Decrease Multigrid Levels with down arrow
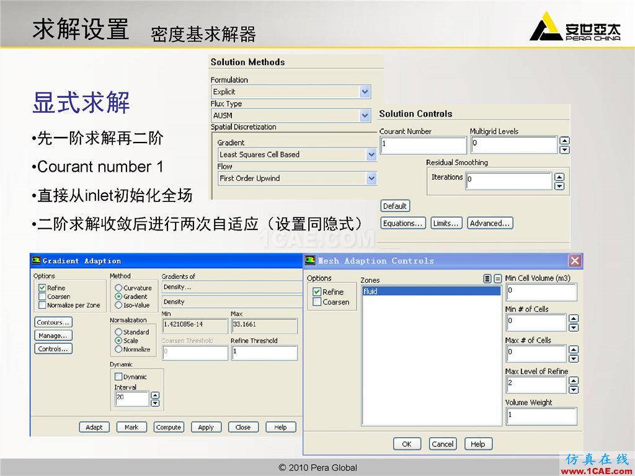The width and height of the screenshot is (635, 476). 564,150
